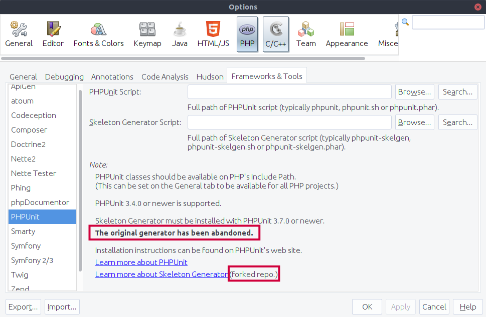
Task: Open the General options category
Action: (x=19, y=34)
